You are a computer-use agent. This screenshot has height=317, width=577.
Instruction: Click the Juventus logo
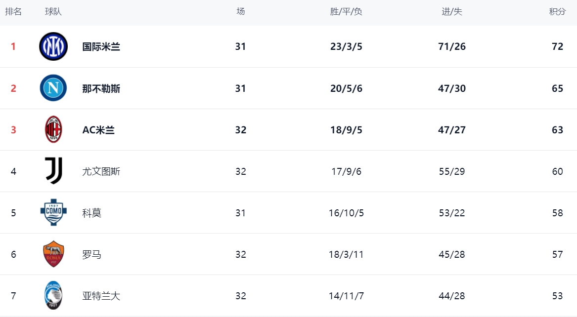pos(53,171)
